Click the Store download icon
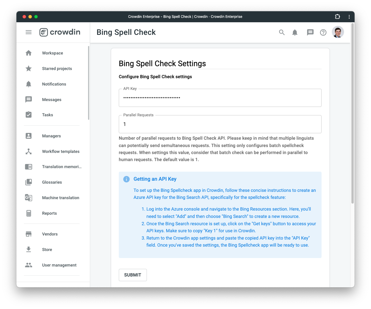371x309 pixels. (x=29, y=250)
